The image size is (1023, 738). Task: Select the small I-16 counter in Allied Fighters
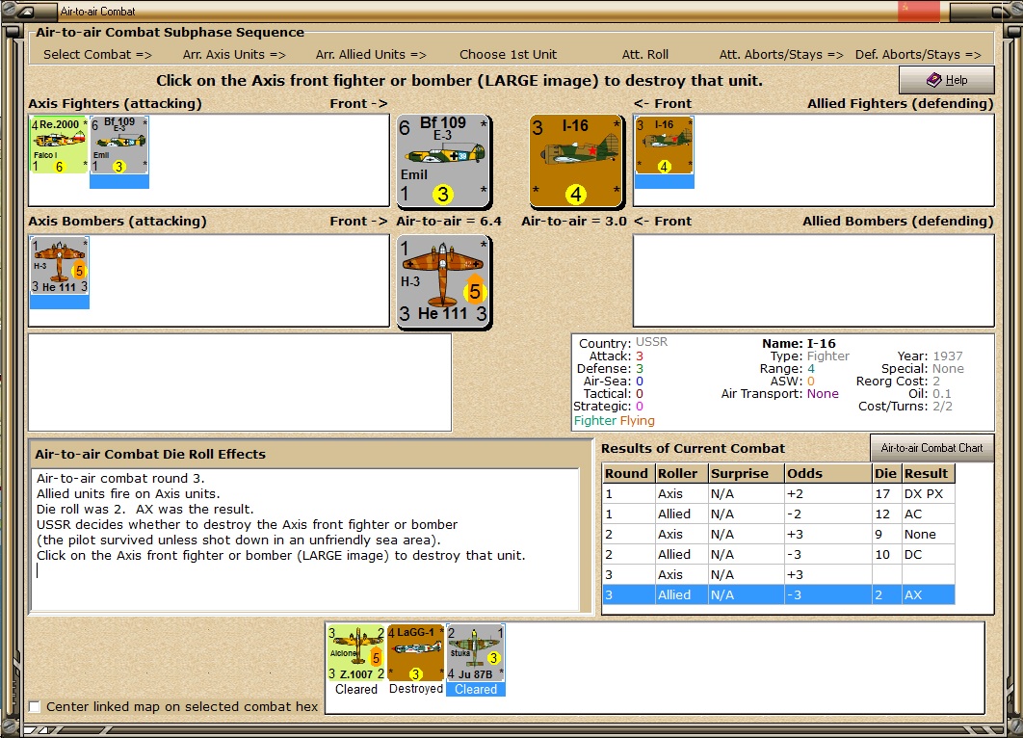[664, 145]
